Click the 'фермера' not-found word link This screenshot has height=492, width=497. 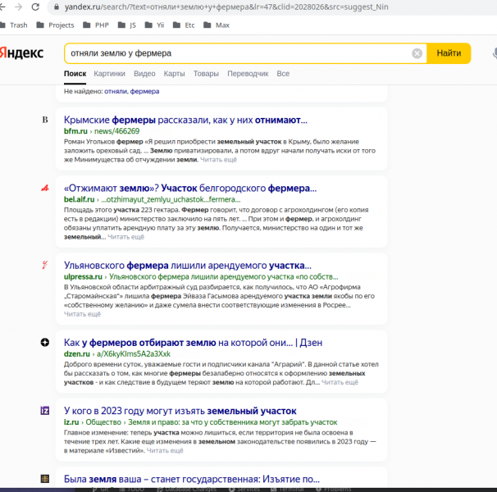click(144, 91)
